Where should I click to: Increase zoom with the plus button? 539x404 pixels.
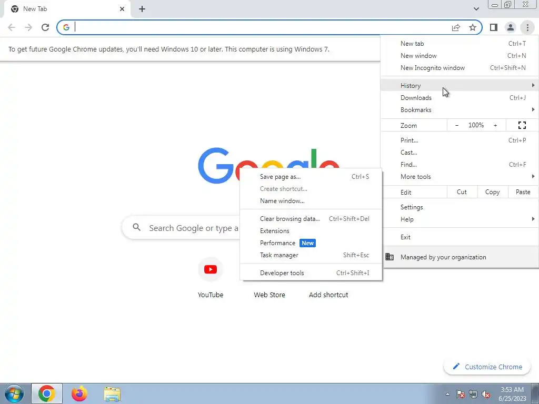coord(495,125)
